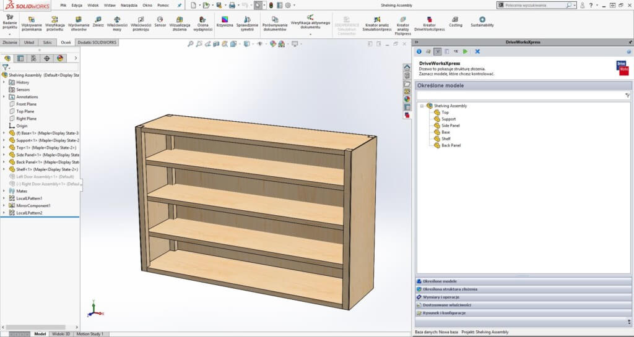Click the Print icon in quick toolbar

tap(232, 5)
